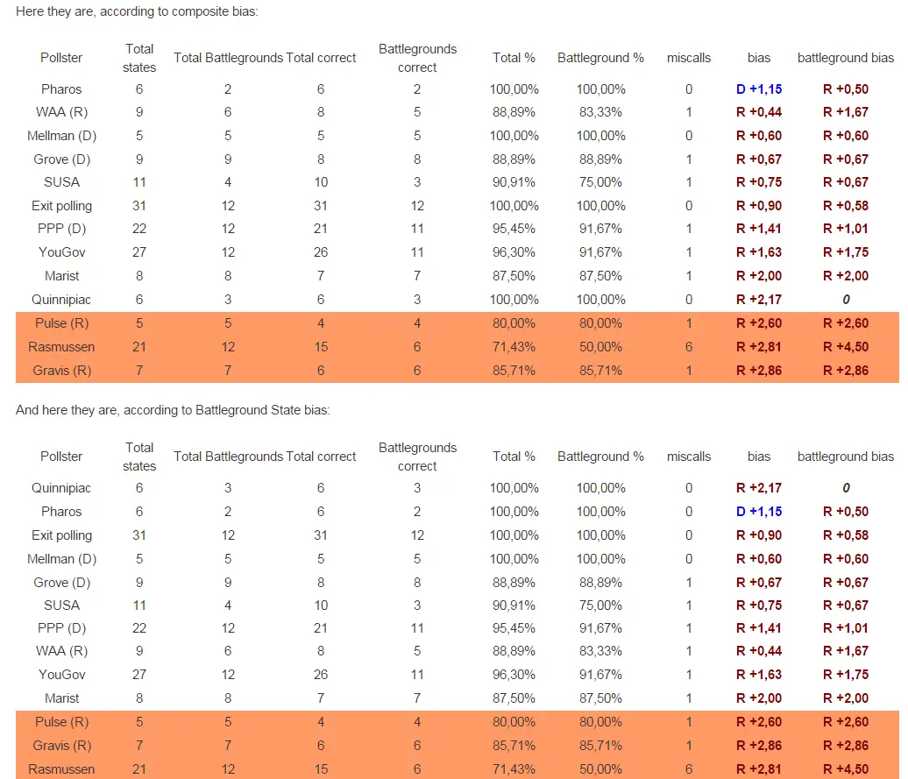Click 'Gravis (R)' in the bottom table's highlighted rows

61,746
